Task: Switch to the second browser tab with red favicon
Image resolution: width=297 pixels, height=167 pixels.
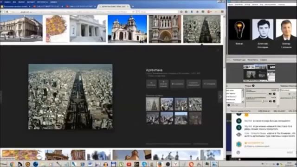Action: coord(48,6)
